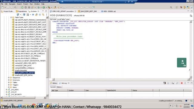Click the Open Perspective icon
The image size is (194, 109).
176,7
